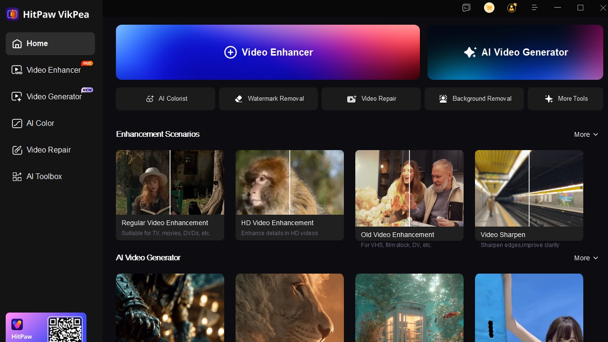Image resolution: width=608 pixels, height=342 pixels.
Task: Open the underwater phone booth video sample
Action: (409, 308)
